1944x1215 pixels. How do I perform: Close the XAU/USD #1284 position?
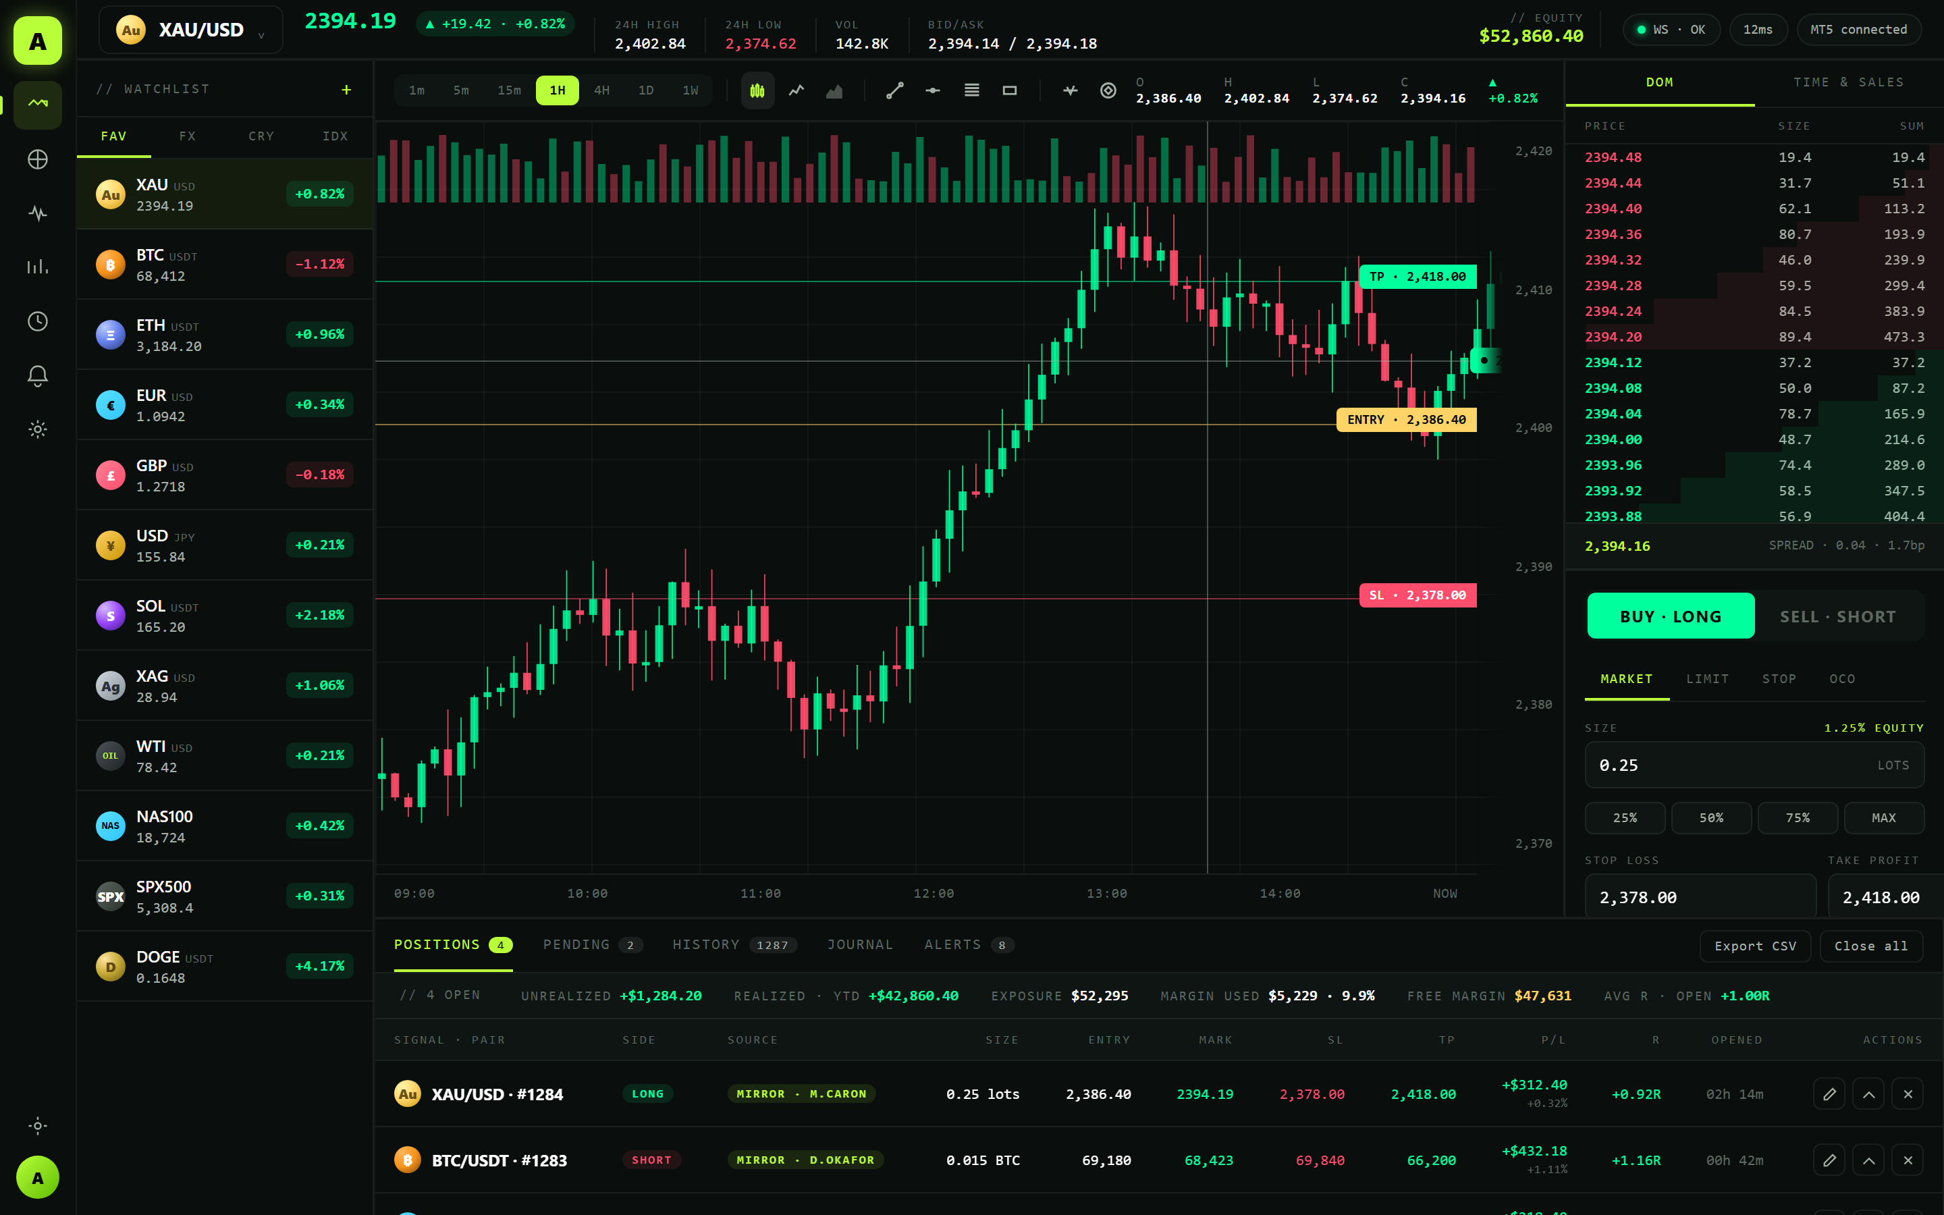(x=1908, y=1093)
